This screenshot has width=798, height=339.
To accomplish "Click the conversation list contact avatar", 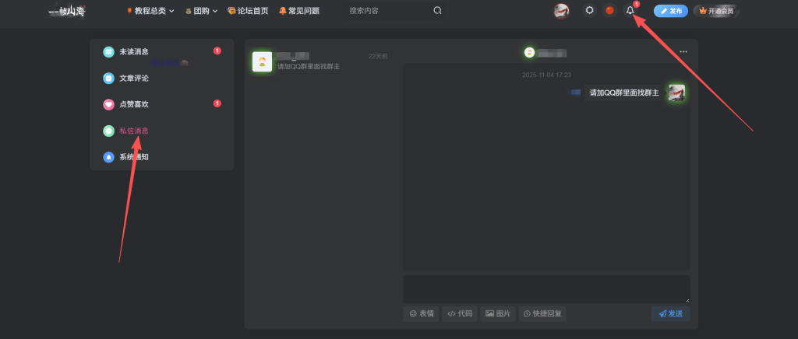I will (x=262, y=61).
